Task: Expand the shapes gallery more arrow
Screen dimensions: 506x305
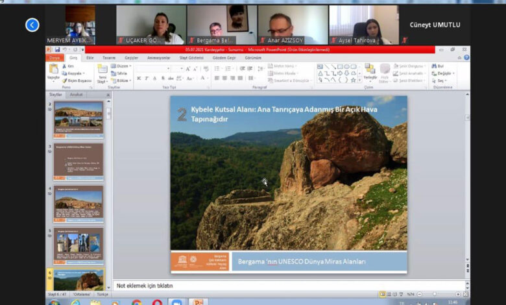Action: point(360,80)
